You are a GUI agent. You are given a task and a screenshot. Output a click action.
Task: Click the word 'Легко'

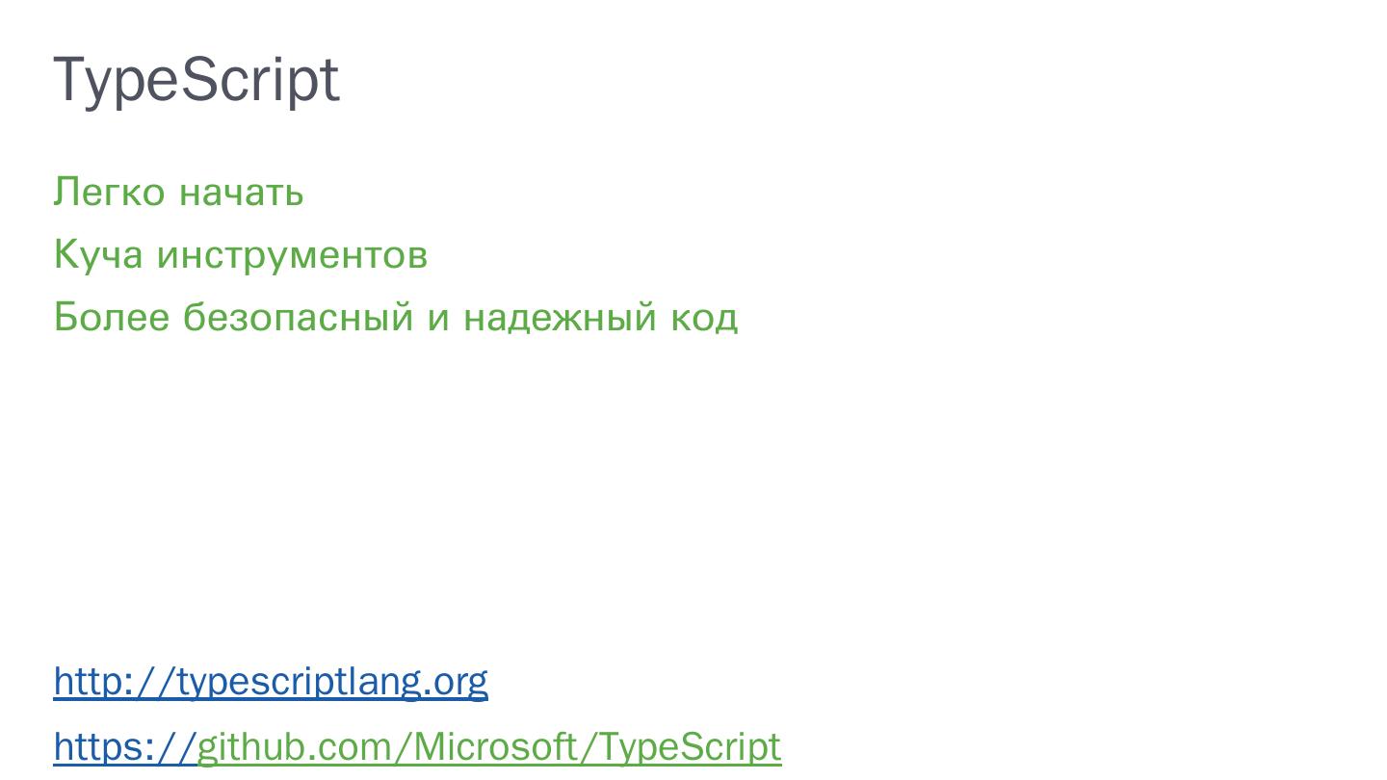109,192
